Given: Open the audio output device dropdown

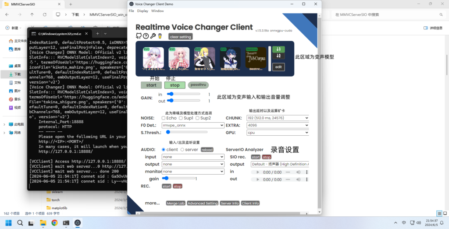Looking at the screenshot, I should coord(193,164).
